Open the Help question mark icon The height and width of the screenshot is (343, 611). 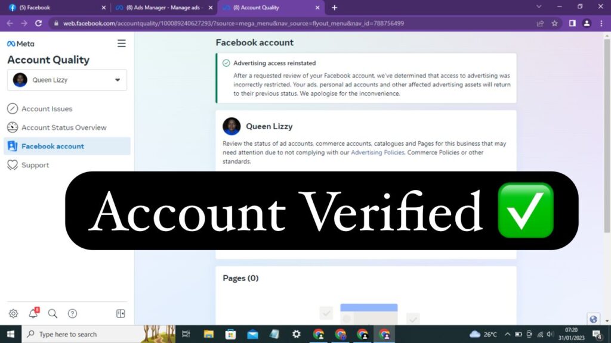coord(72,313)
